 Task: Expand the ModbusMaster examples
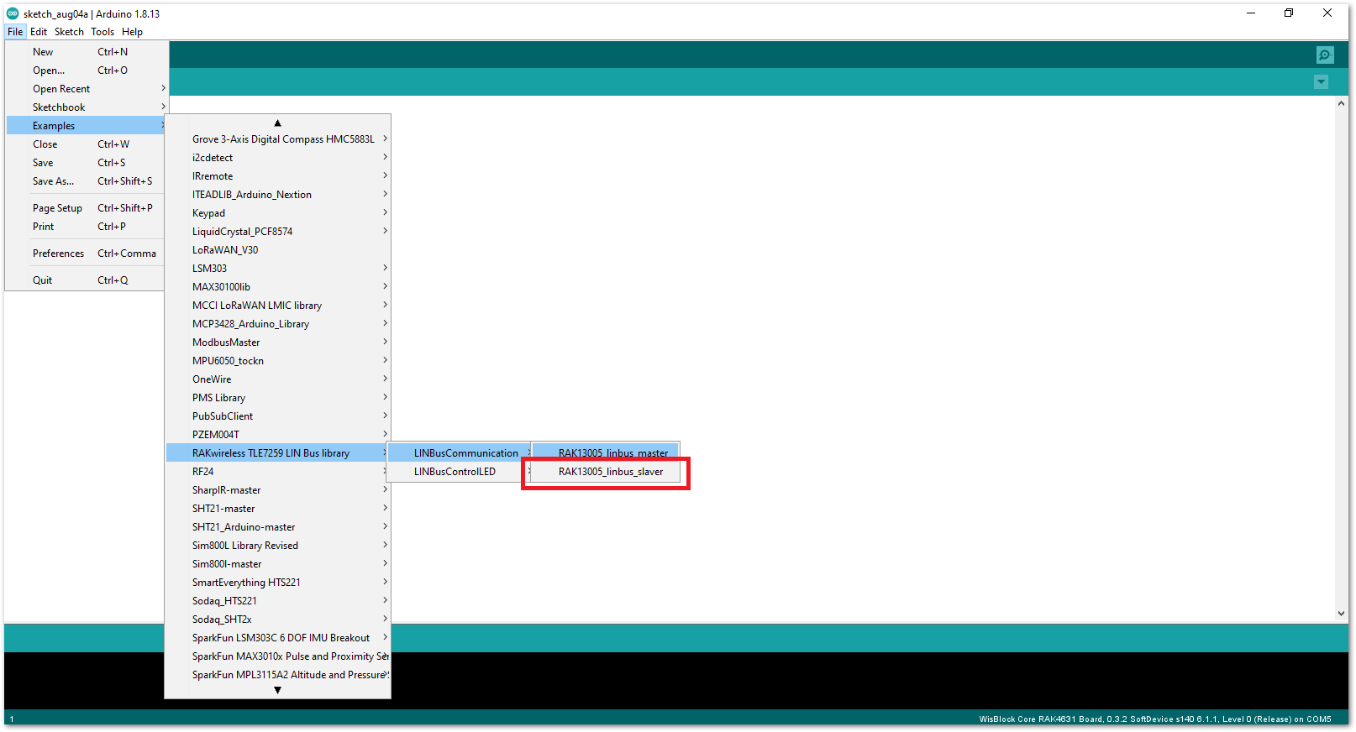[278, 342]
